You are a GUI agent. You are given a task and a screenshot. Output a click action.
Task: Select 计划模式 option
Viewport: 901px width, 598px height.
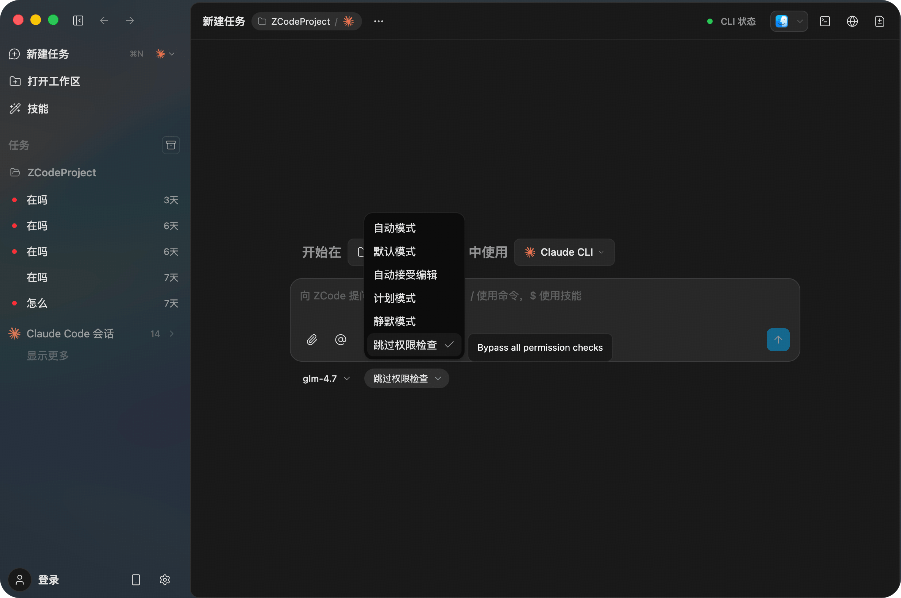(395, 298)
